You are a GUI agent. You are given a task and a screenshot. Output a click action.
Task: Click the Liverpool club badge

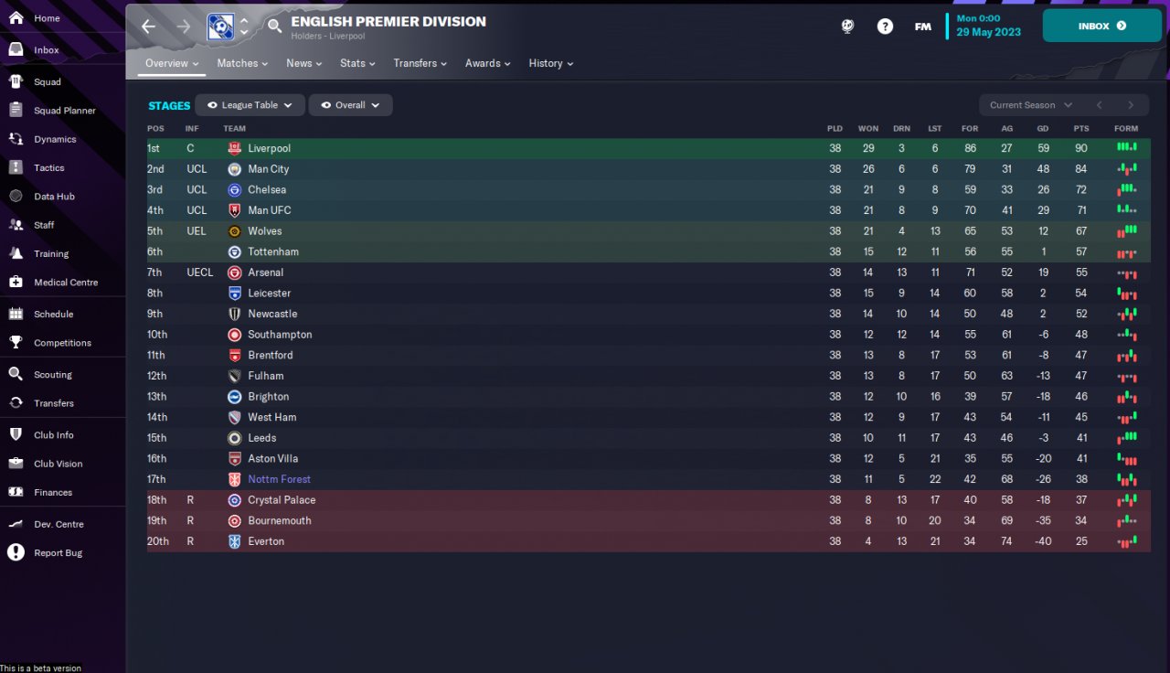point(234,148)
